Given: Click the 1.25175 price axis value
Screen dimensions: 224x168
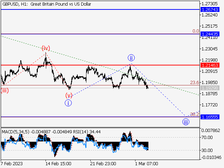Looking at the screenshot, I should point(209,26).
